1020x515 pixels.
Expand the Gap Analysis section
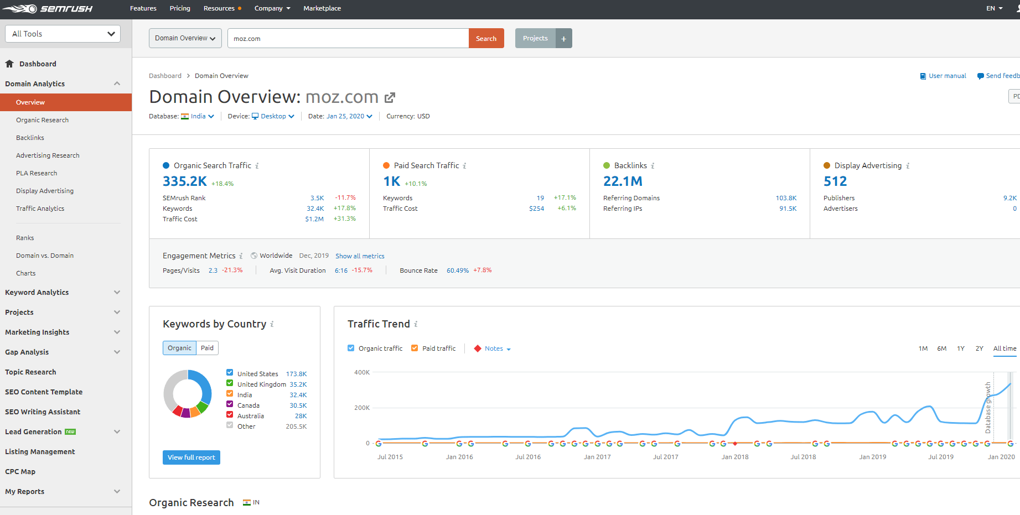pos(117,352)
